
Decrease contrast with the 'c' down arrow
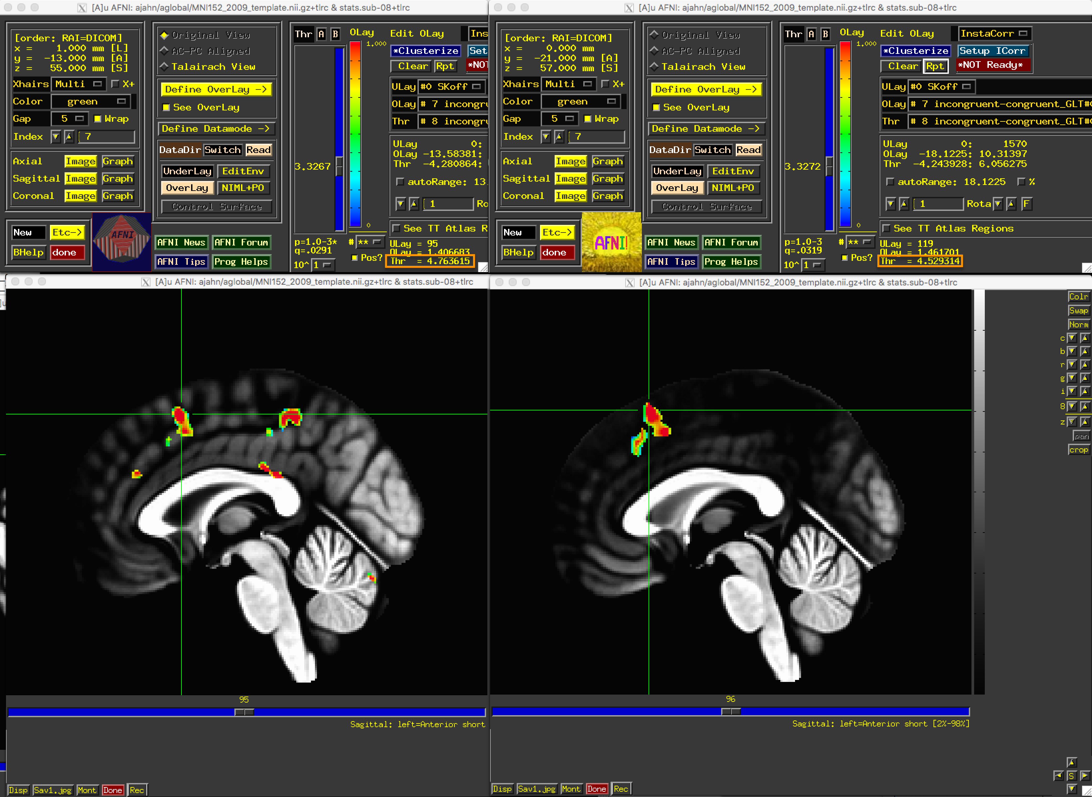tap(1072, 338)
